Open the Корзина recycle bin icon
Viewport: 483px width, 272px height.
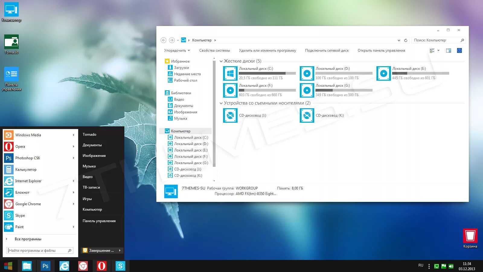click(x=470, y=236)
